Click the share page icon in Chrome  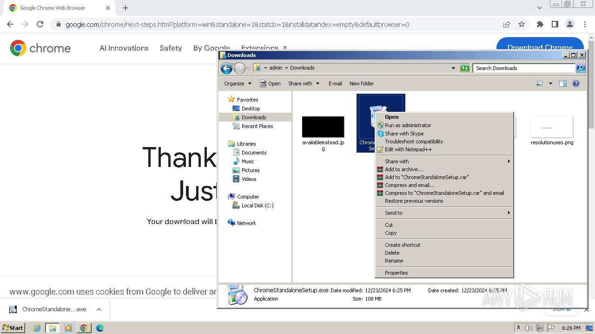[507, 25]
